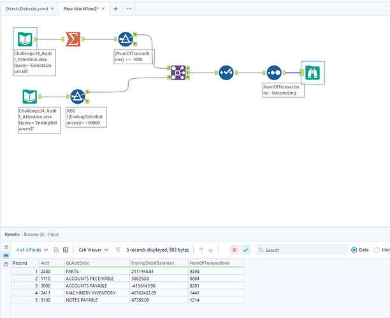Select the Data radio button
Image resolution: width=390 pixels, height=318 pixels.
pyautogui.click(x=354, y=250)
